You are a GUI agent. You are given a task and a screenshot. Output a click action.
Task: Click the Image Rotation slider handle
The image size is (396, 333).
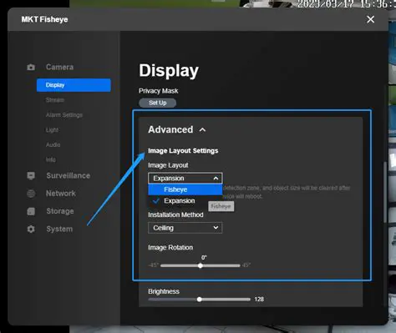(201, 265)
